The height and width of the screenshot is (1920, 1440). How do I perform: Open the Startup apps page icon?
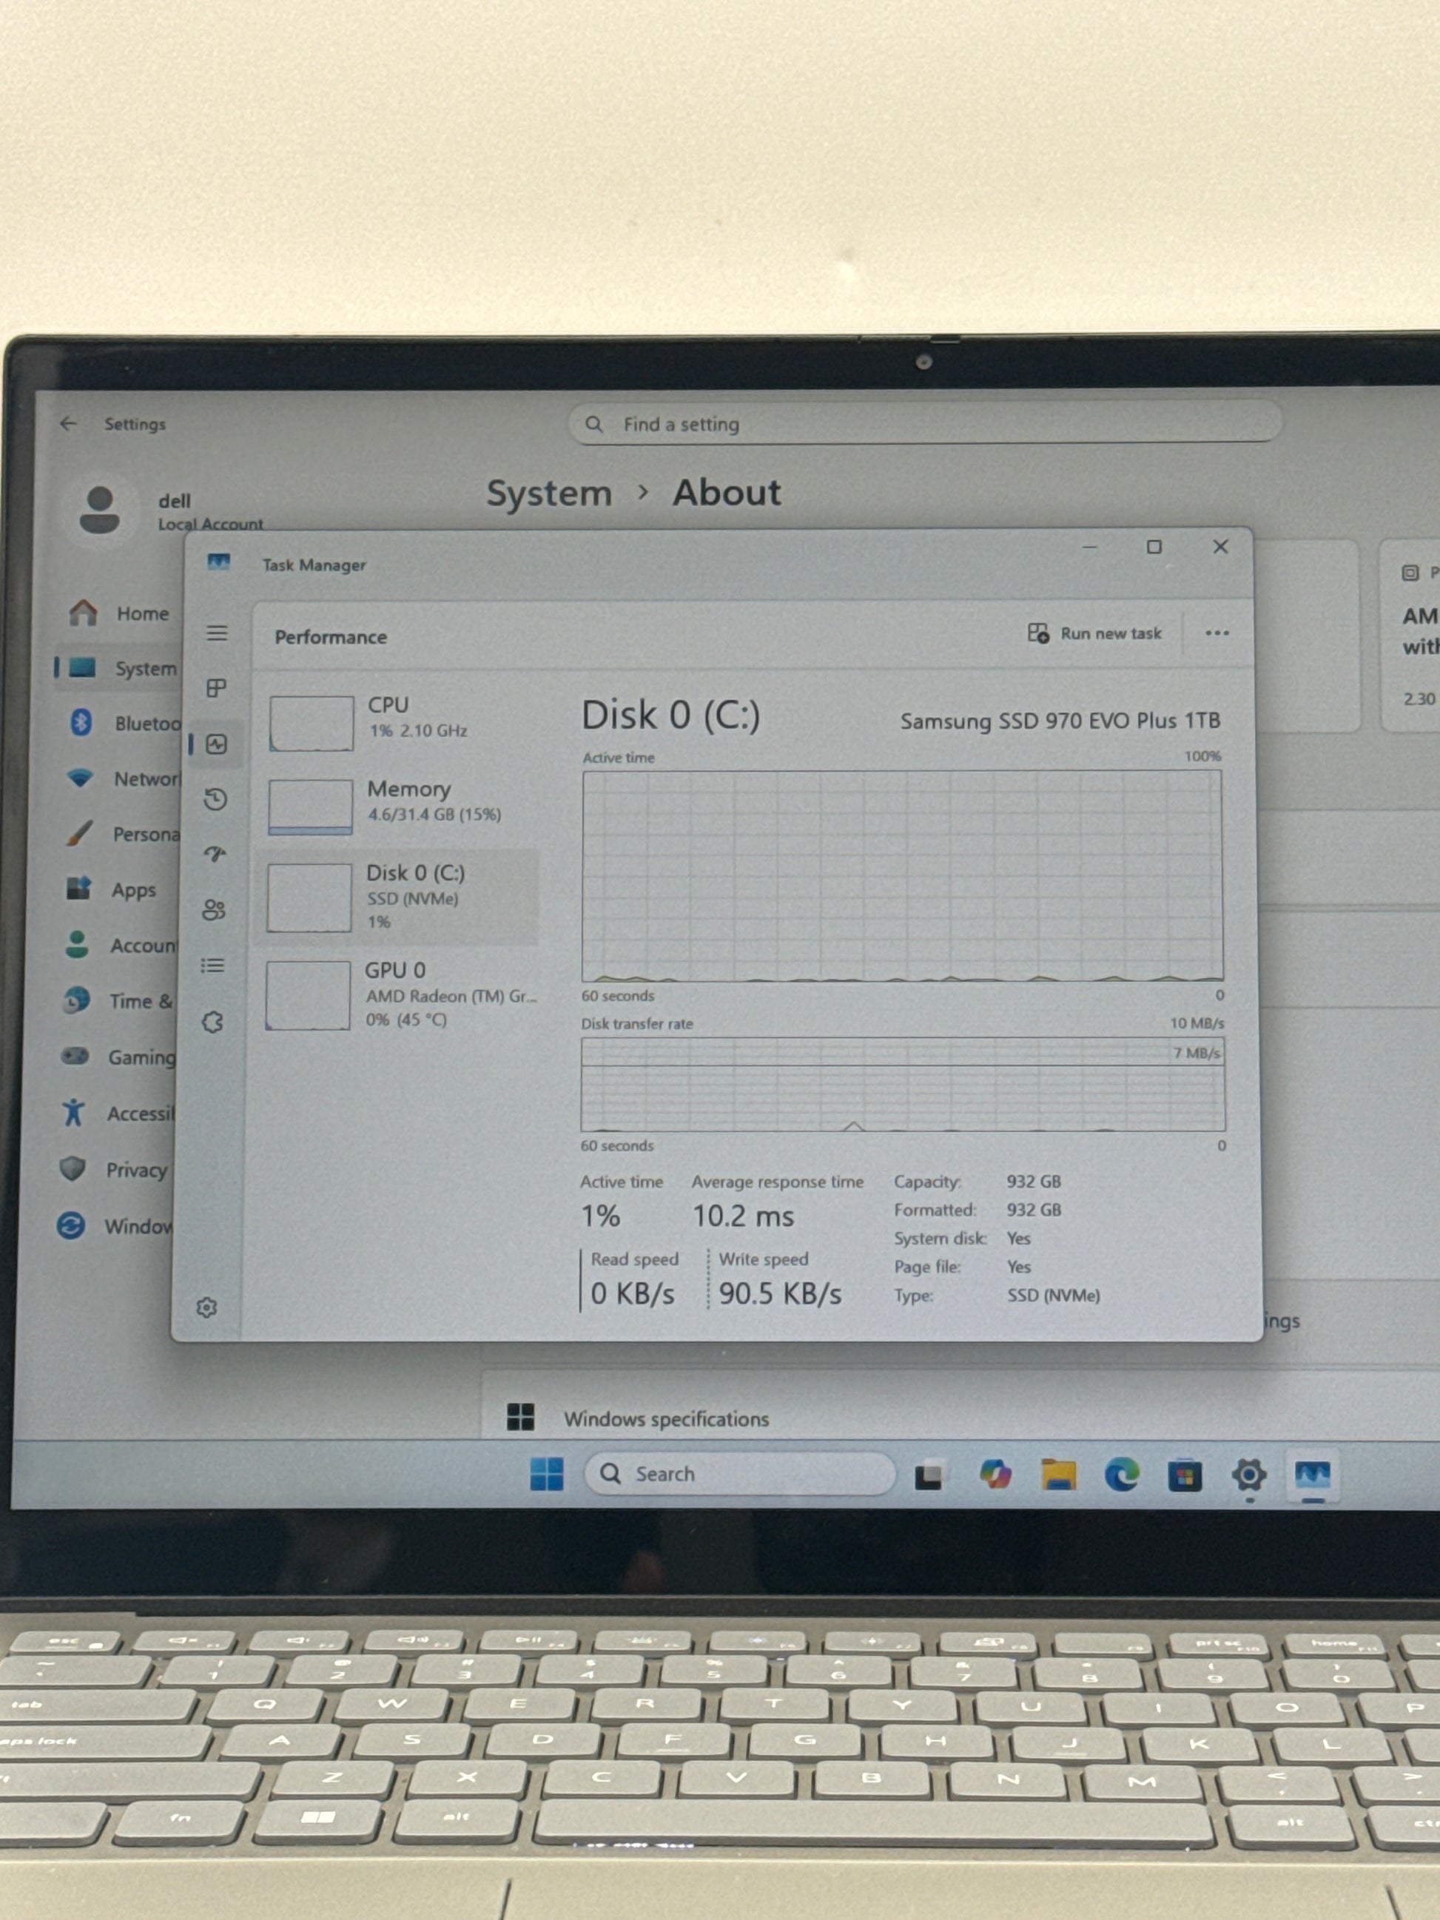point(215,854)
